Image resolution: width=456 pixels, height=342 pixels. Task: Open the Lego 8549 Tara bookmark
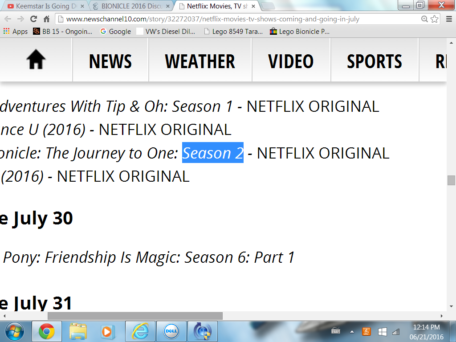(233, 32)
